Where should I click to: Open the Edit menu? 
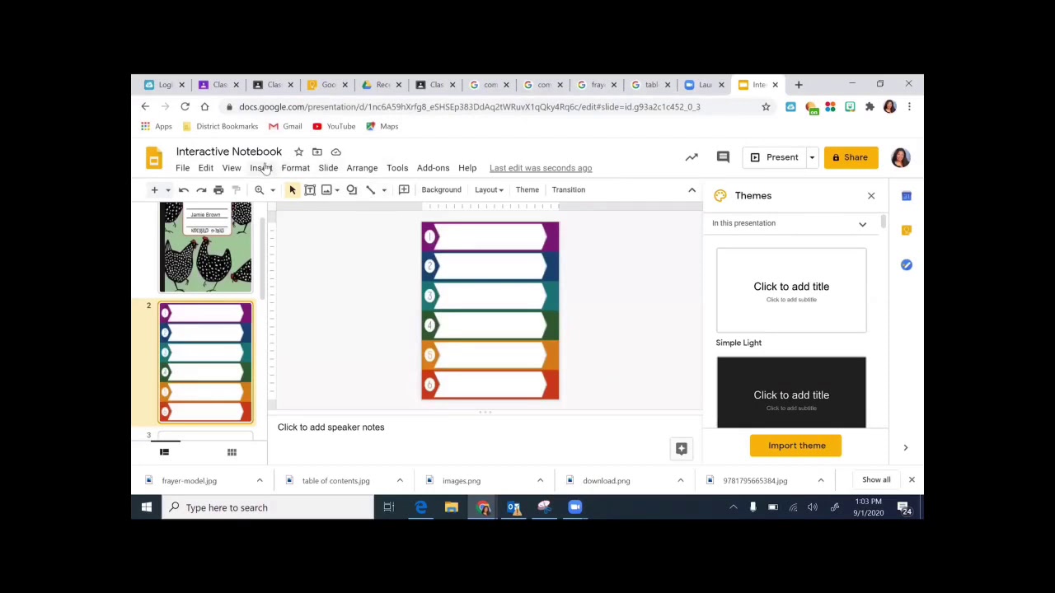pyautogui.click(x=205, y=168)
